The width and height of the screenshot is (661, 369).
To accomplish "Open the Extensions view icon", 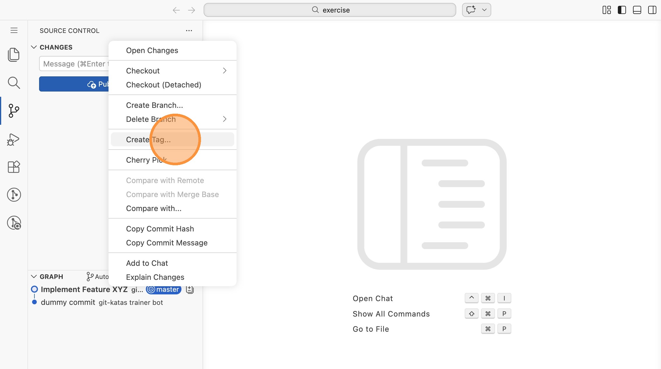I will [14, 167].
